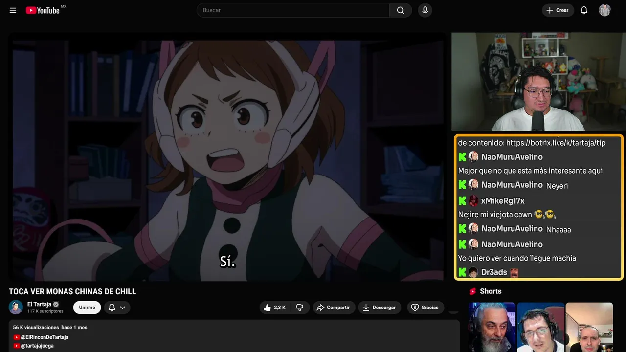
Task: Click chat message 'Mejor que no que esta más interesante aqui'
Action: click(530, 171)
